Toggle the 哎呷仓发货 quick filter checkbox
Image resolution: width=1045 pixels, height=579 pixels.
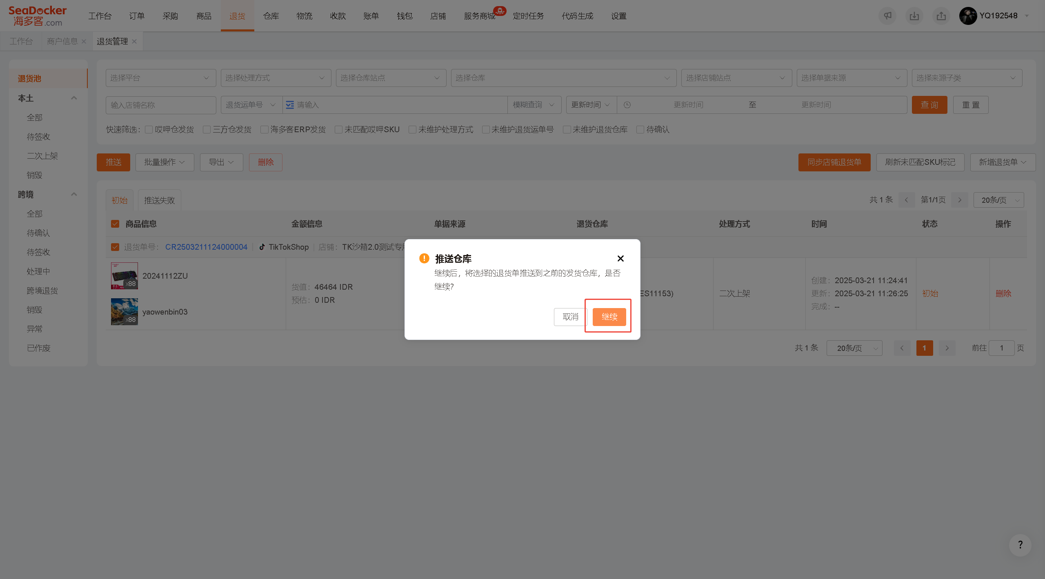click(149, 130)
